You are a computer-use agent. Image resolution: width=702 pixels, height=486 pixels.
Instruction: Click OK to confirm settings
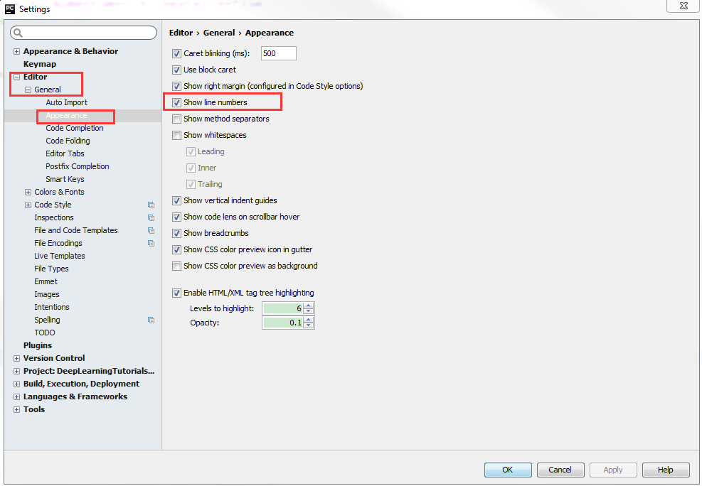click(508, 470)
